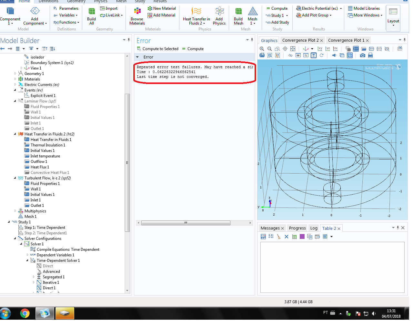
Task: Switch to the Convergence Plot 2 tab
Action: [300, 40]
